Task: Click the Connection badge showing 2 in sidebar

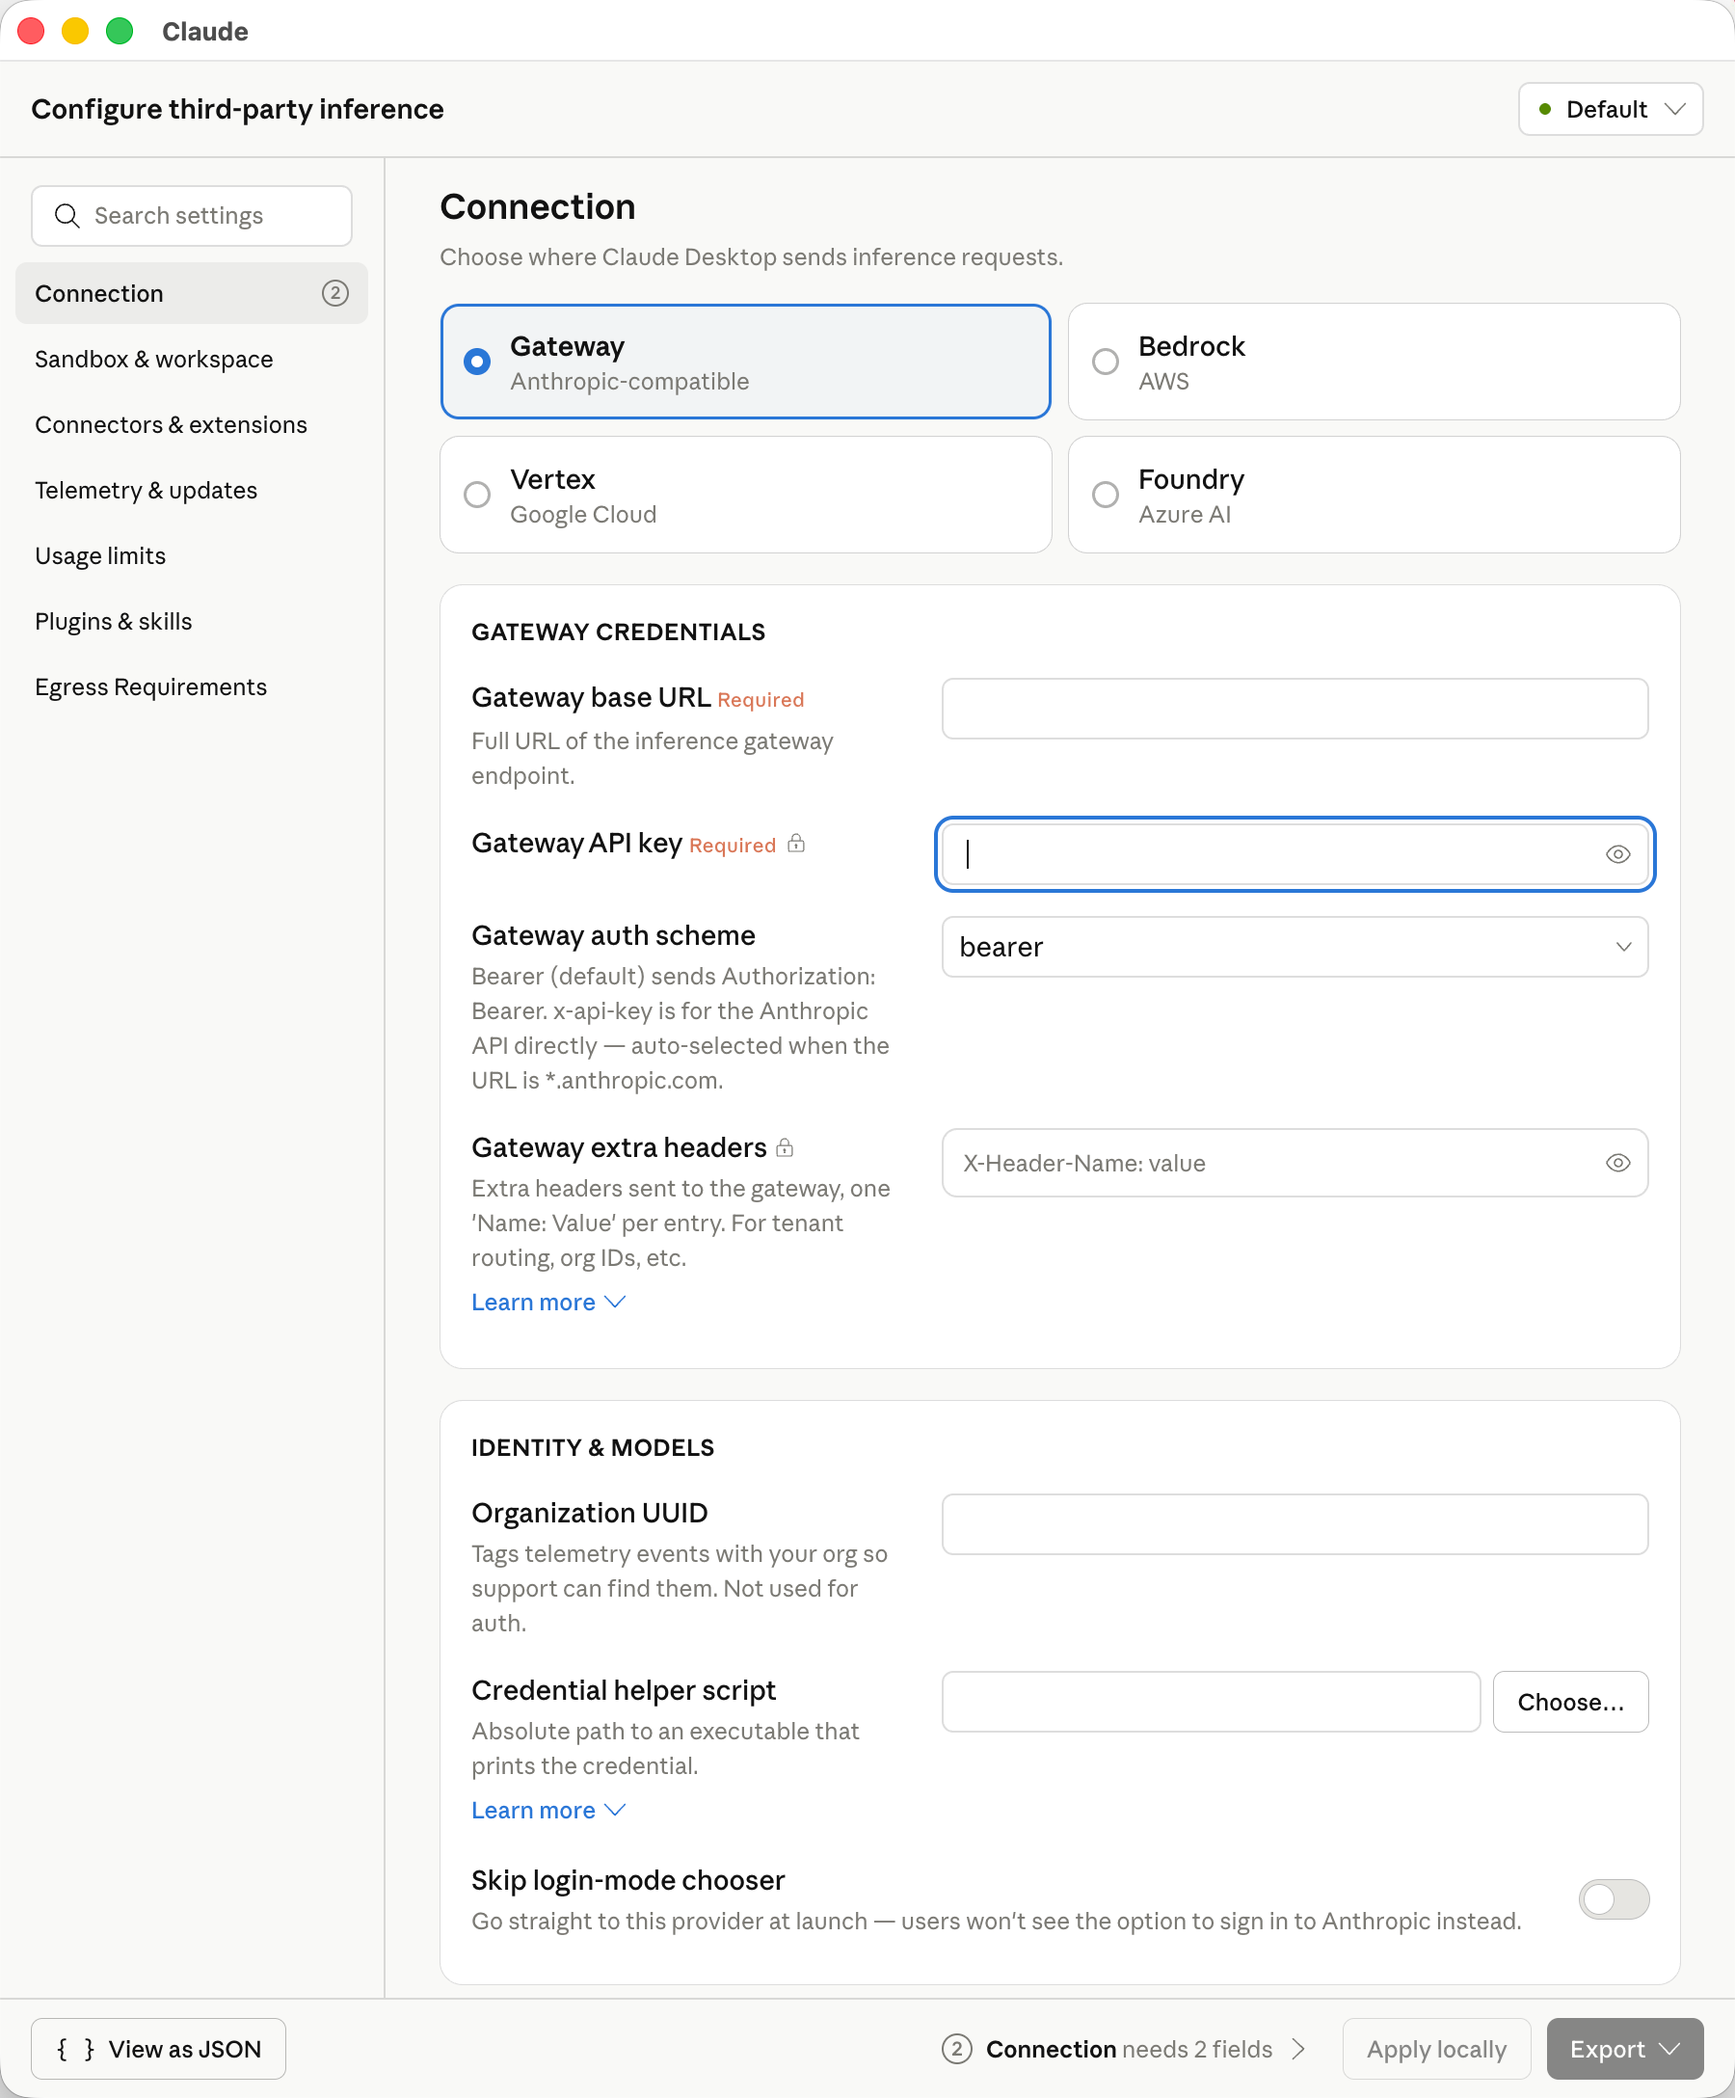Action: point(334,294)
